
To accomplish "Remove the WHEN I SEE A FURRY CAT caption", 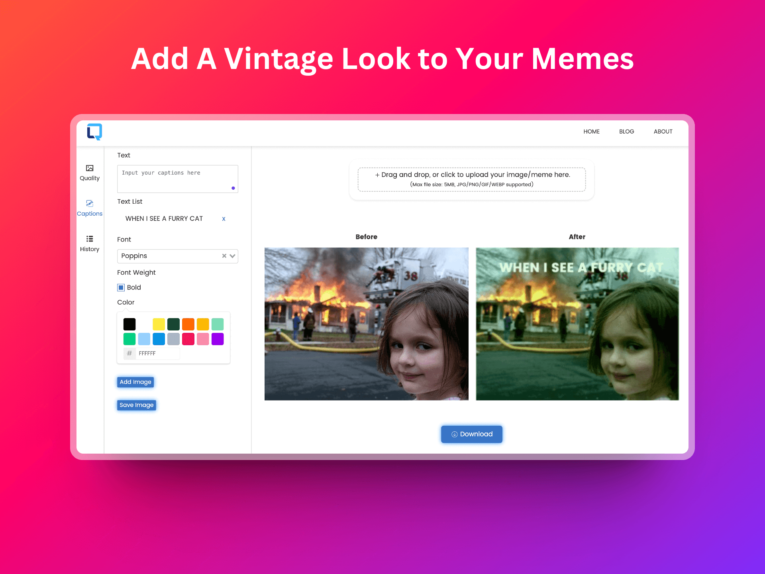I will click(224, 219).
